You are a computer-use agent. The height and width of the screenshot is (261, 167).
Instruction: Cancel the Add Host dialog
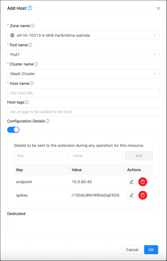pyautogui.click(x=132, y=250)
